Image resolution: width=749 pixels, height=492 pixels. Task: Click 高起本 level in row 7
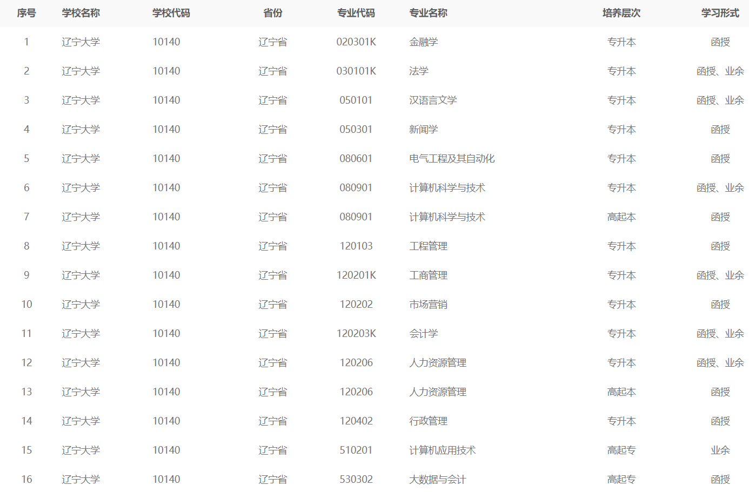(x=621, y=217)
